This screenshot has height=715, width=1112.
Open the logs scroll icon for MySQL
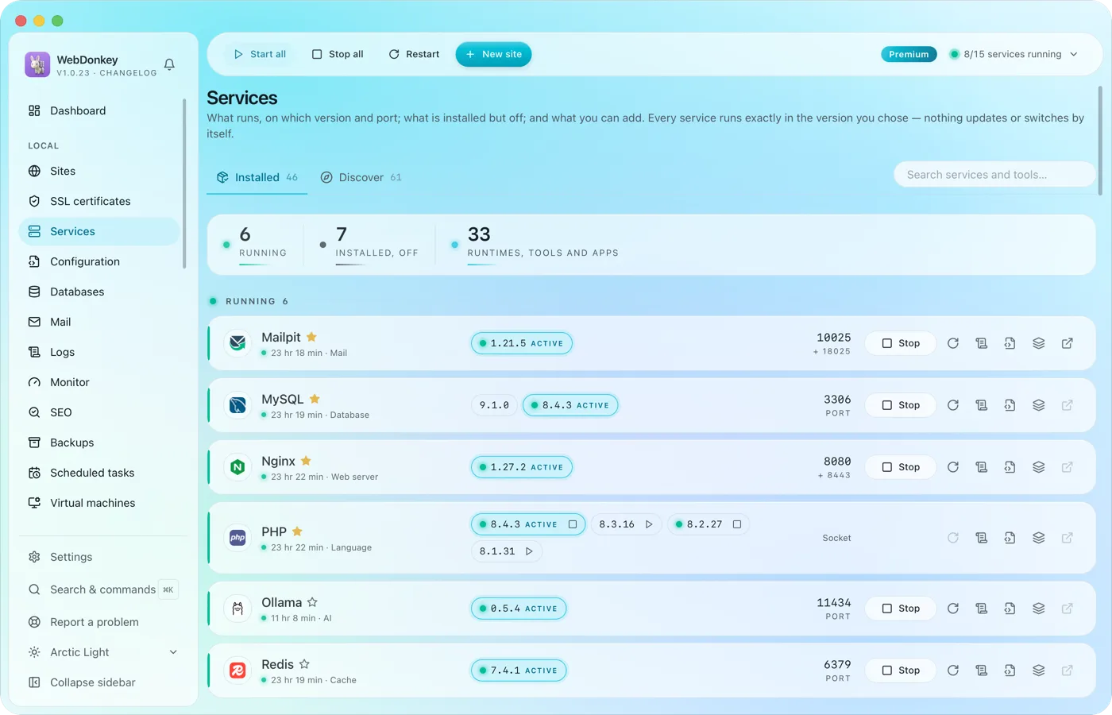[x=982, y=405]
